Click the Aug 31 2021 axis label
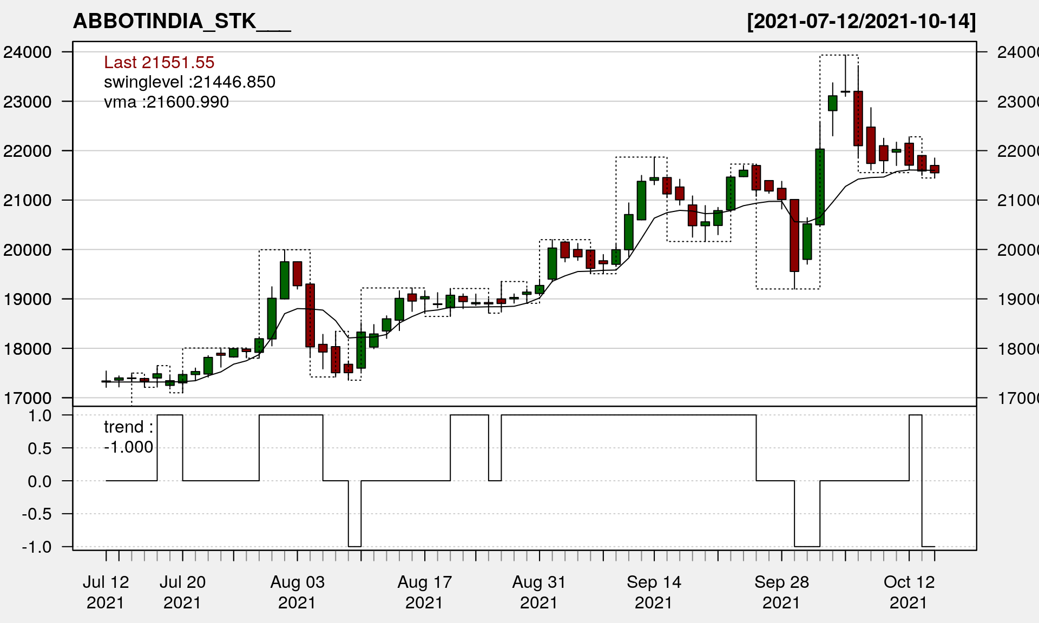 (539, 592)
